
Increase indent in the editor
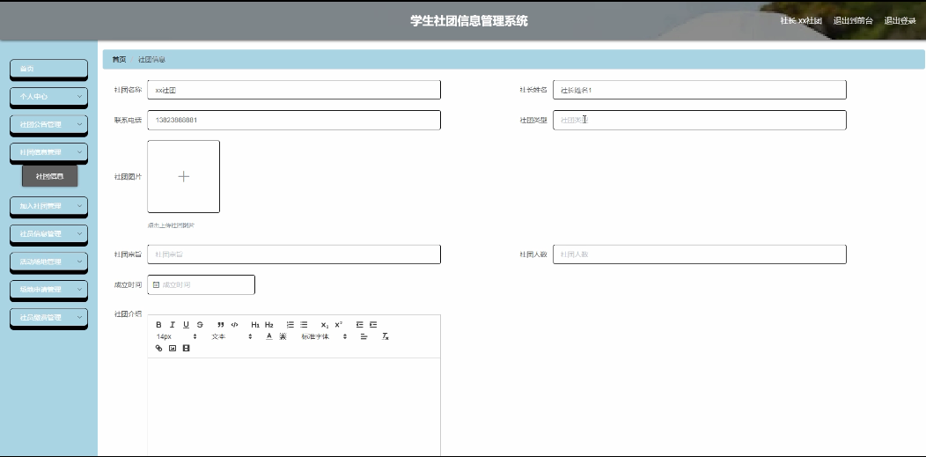tap(373, 325)
